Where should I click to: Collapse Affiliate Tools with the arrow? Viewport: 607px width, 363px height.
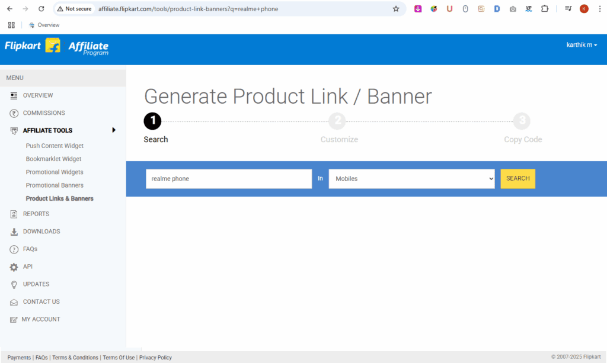click(113, 130)
